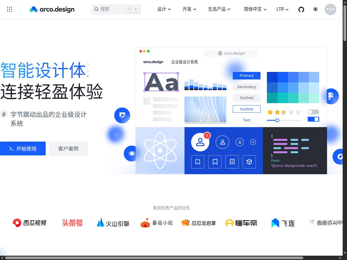Open the app grid icon beside the logo
Image resolution: width=347 pixels, height=260 pixels.
click(10, 9)
